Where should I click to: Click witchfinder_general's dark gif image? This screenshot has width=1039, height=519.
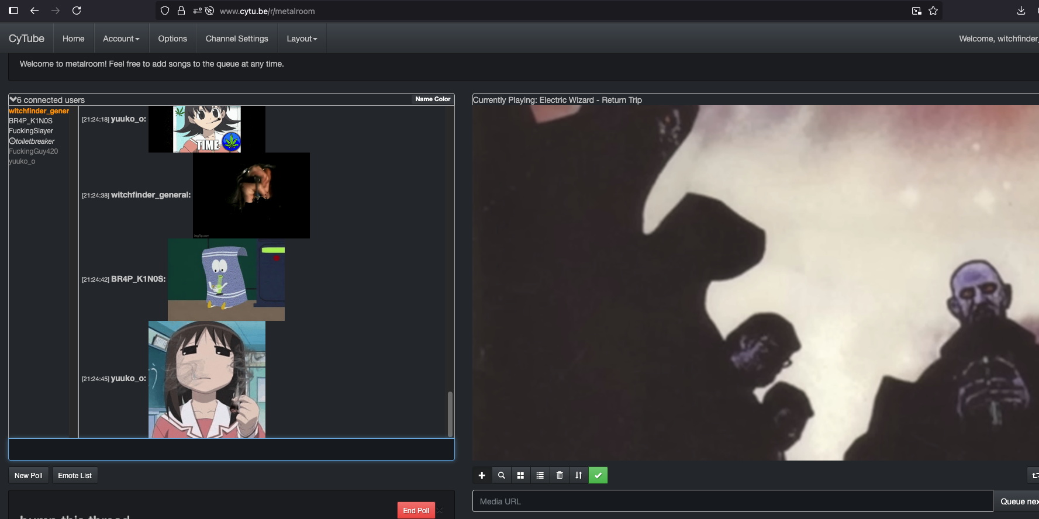pyautogui.click(x=251, y=195)
